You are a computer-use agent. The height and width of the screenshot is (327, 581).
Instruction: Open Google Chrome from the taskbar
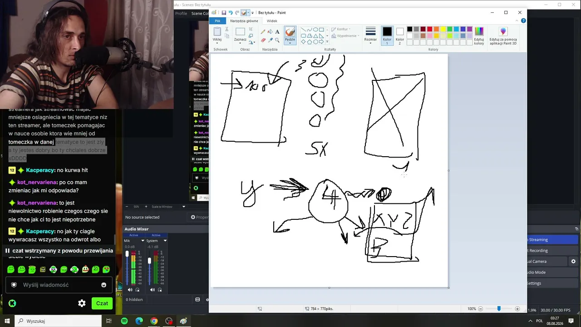click(x=154, y=321)
